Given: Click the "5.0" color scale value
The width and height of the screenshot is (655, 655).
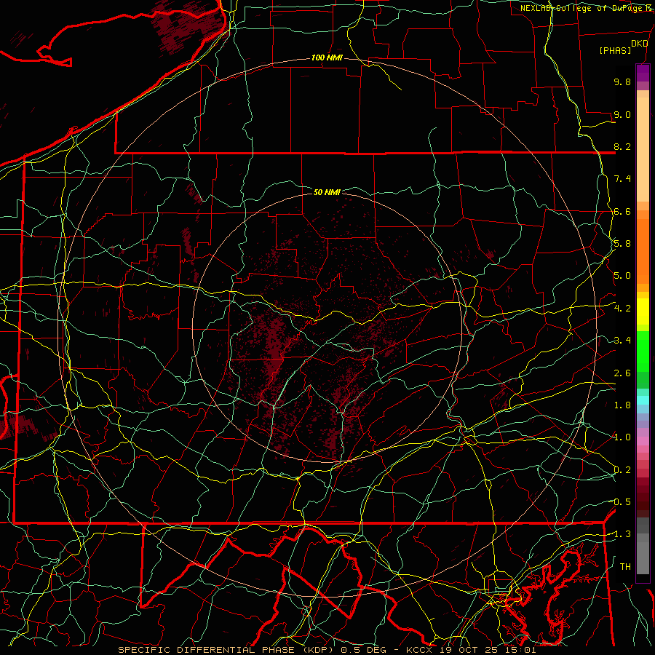Looking at the screenshot, I should [622, 276].
